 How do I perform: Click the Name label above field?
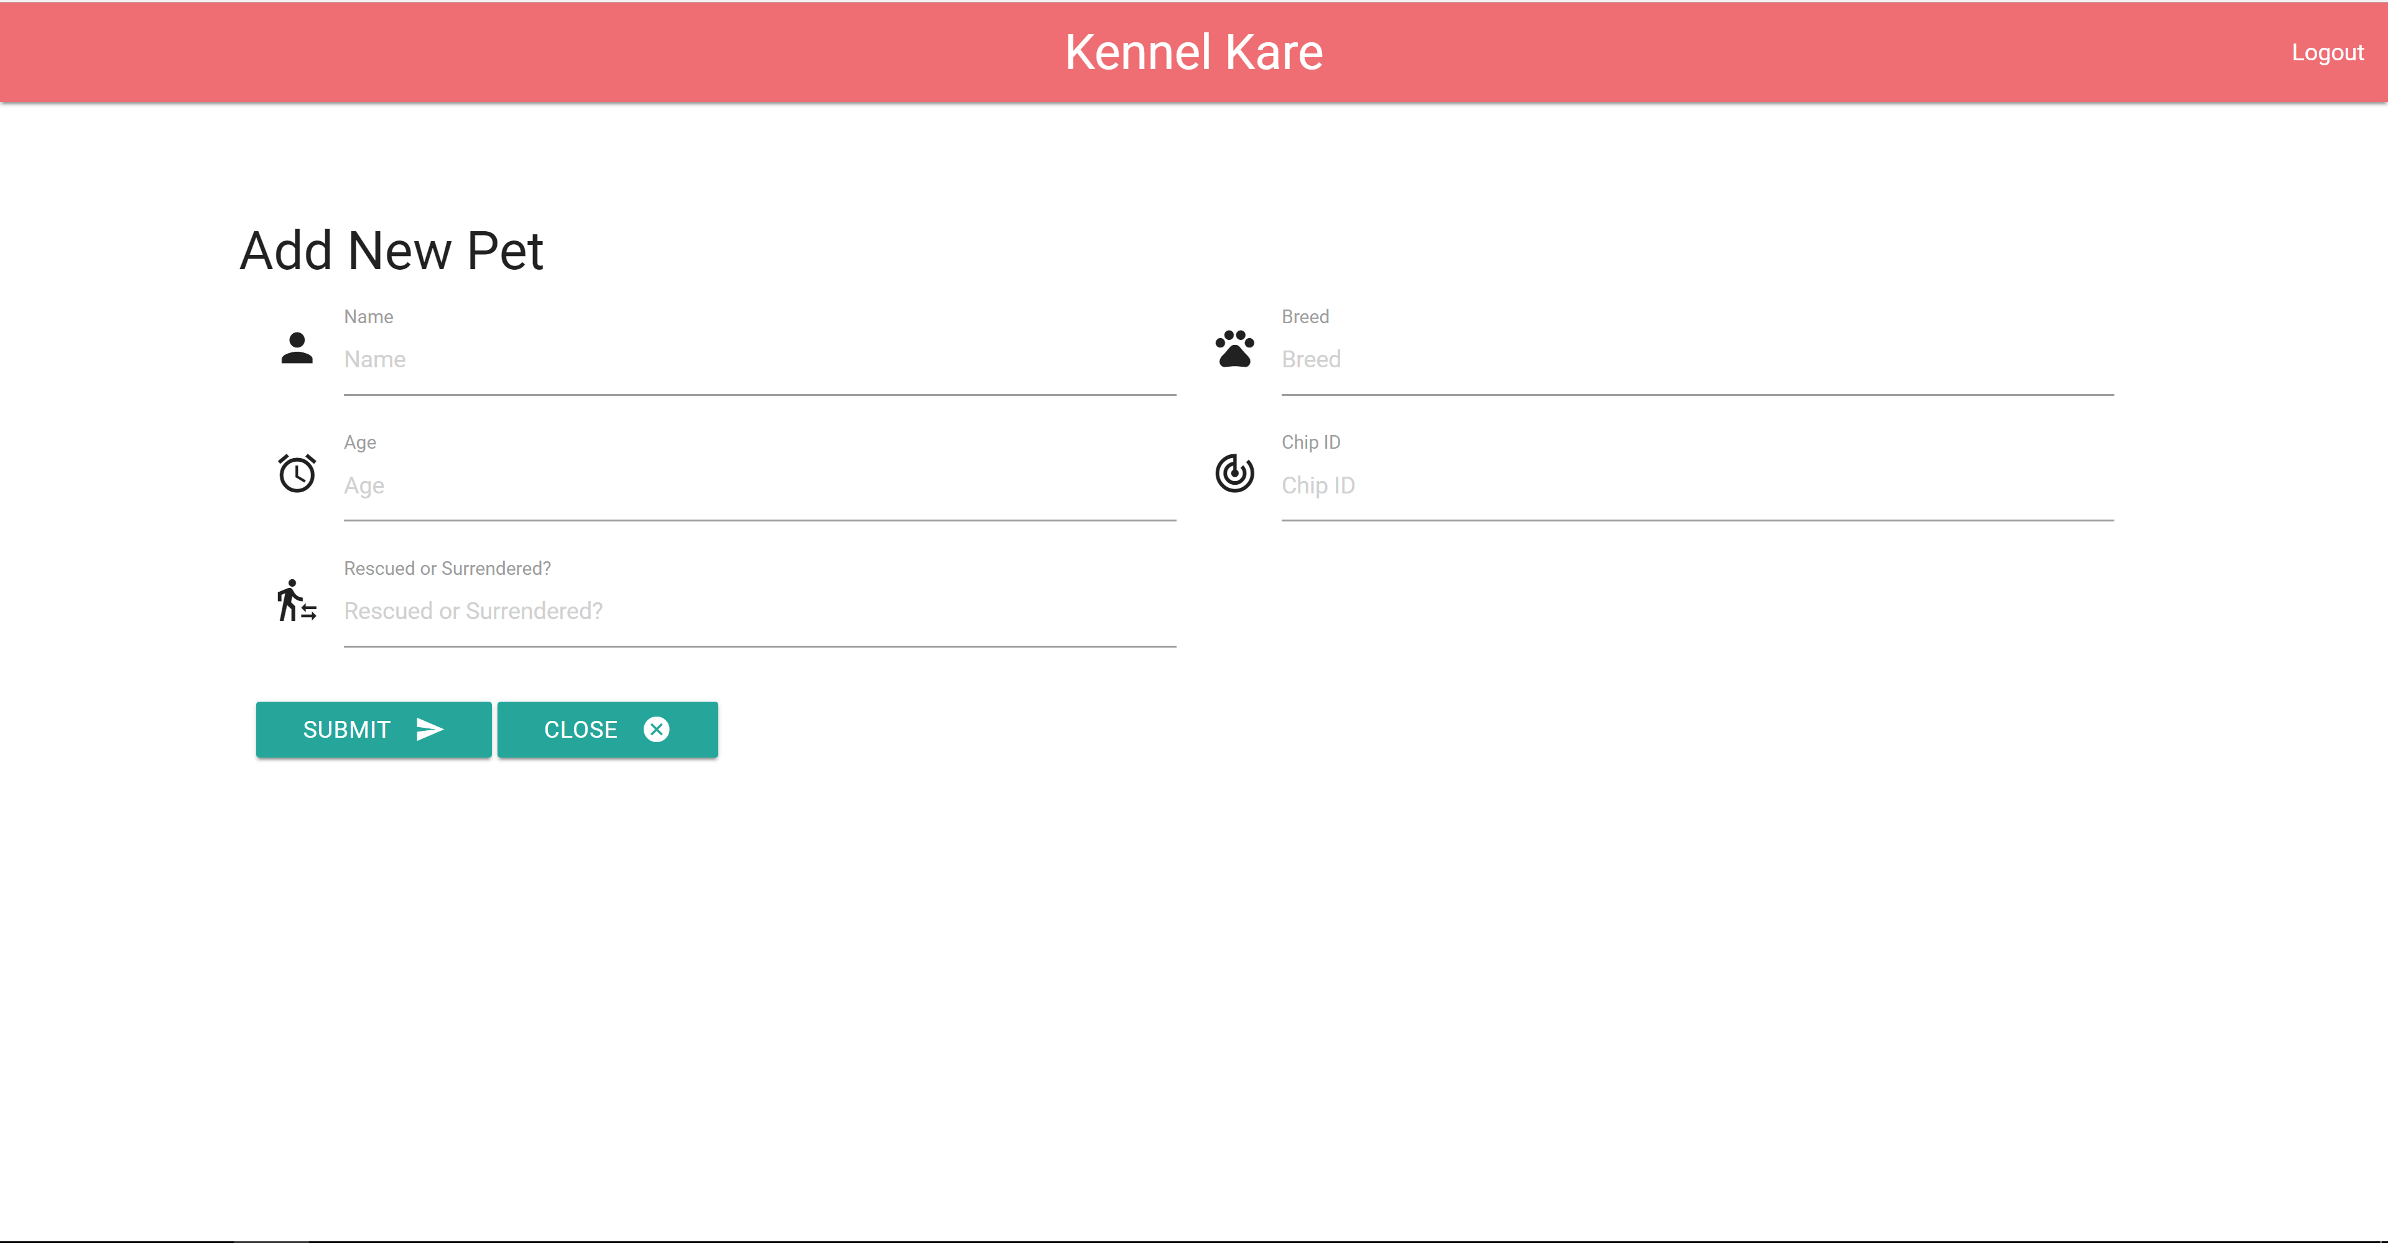pyautogui.click(x=368, y=317)
